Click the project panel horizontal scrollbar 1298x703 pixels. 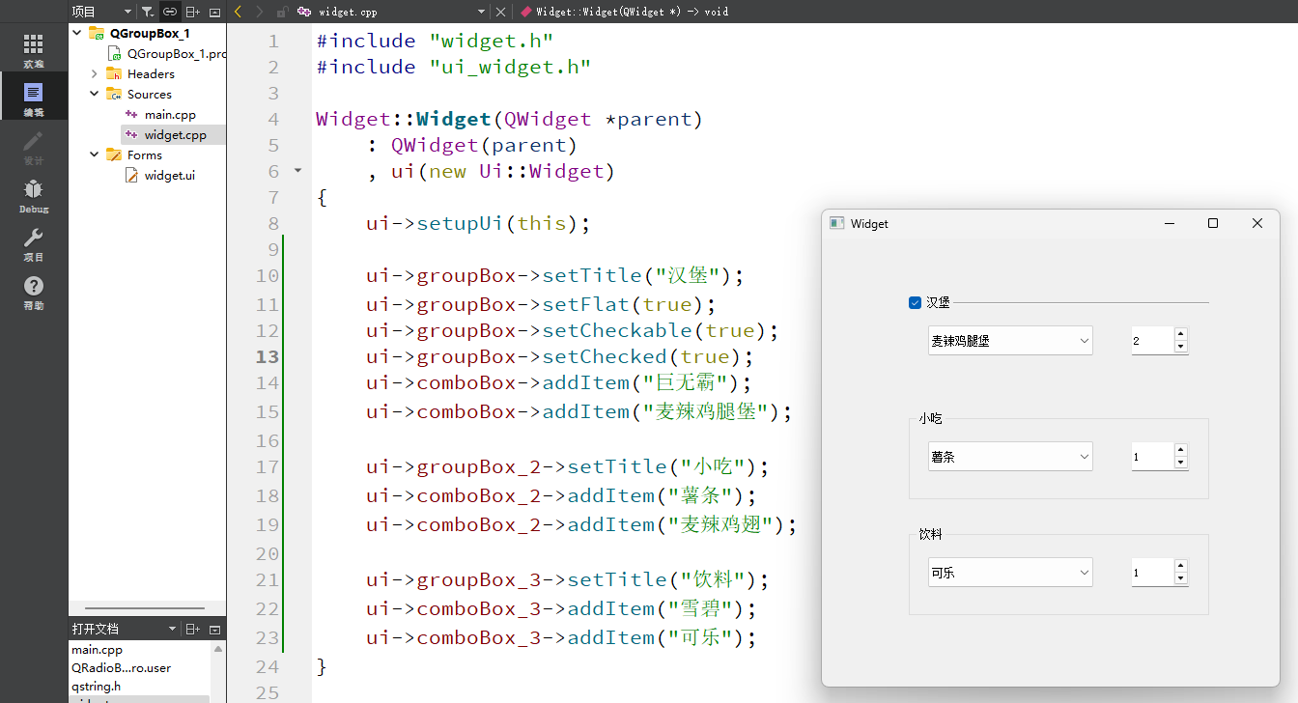147,607
